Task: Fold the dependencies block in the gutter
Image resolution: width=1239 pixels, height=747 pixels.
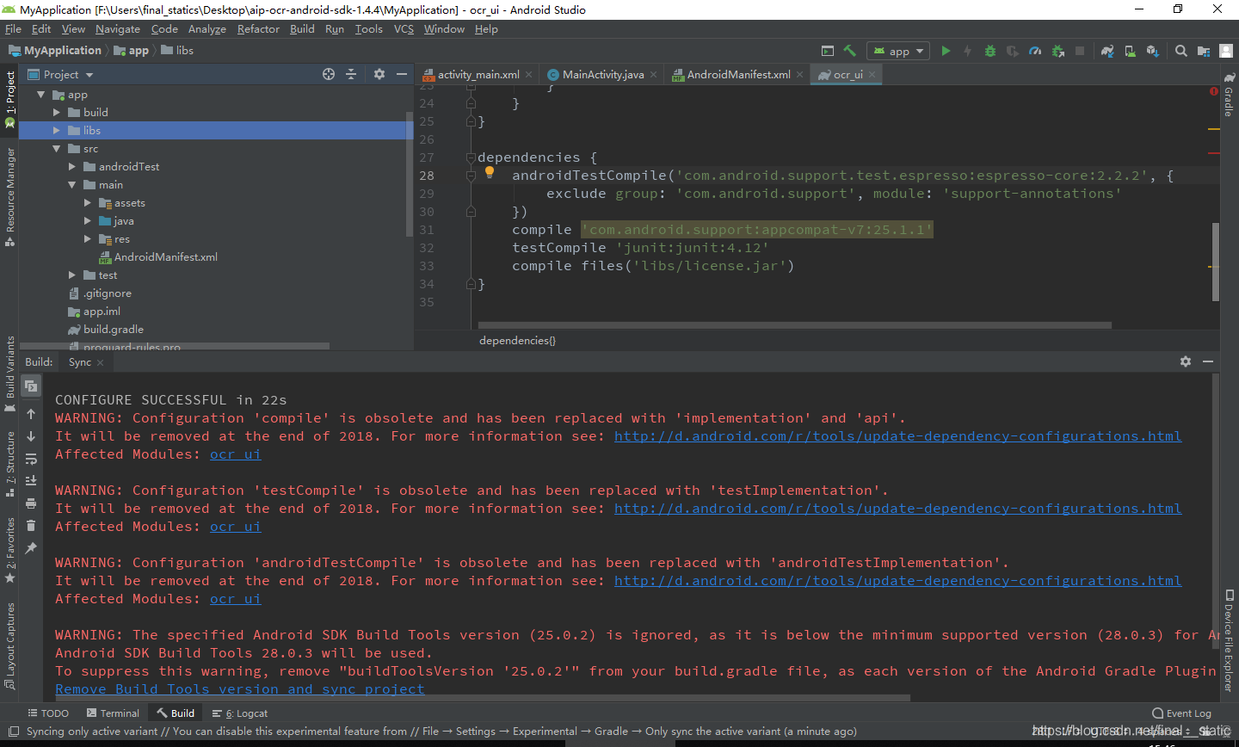Action: click(x=471, y=157)
